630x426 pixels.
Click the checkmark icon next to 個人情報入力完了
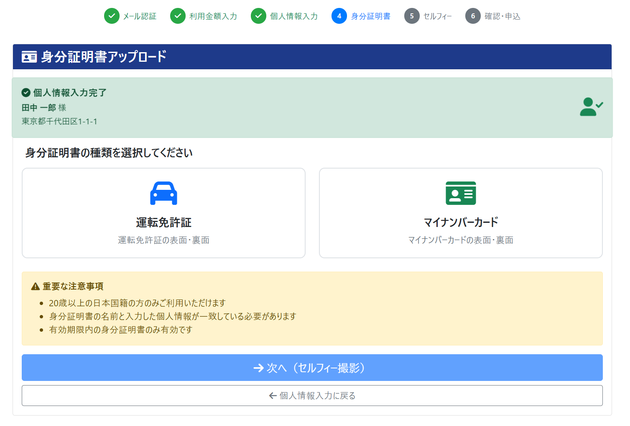point(26,92)
